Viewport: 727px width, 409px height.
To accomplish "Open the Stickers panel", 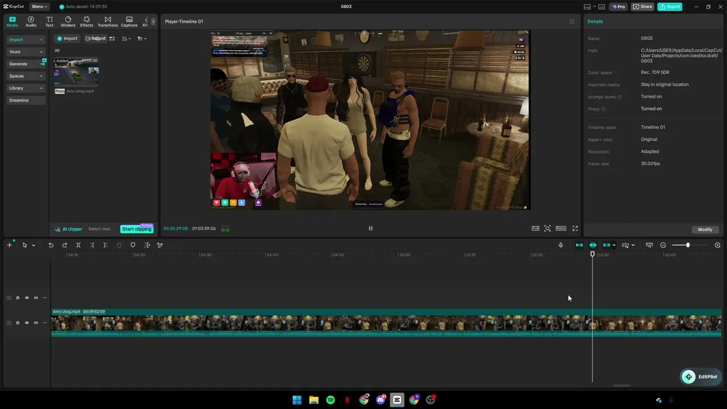I will pos(68,22).
